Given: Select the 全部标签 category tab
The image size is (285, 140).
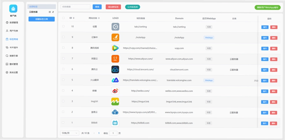Looking at the screenshot, I should coord(42,6).
